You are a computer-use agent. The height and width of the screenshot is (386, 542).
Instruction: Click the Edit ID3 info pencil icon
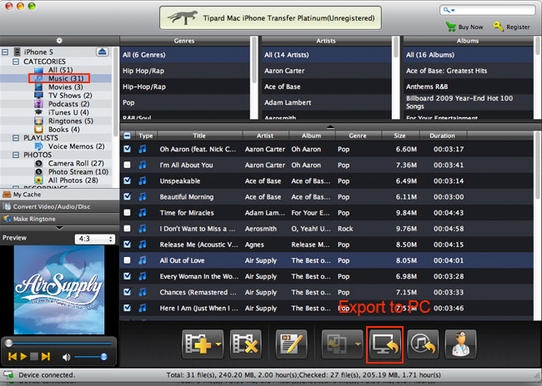pos(291,344)
